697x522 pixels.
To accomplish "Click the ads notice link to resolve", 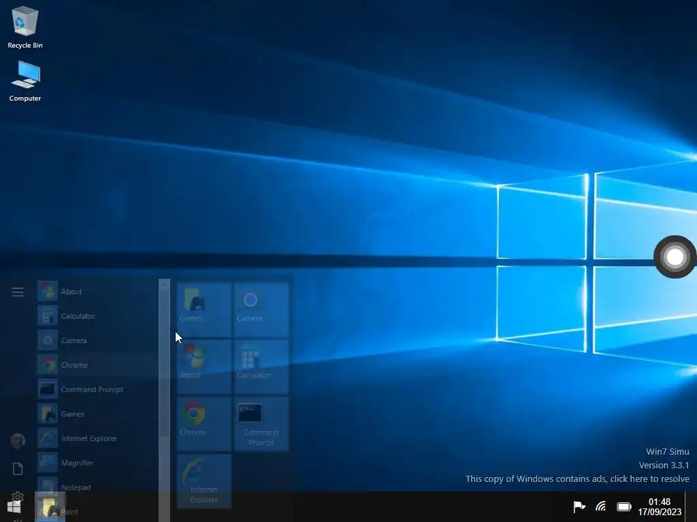I will click(577, 479).
